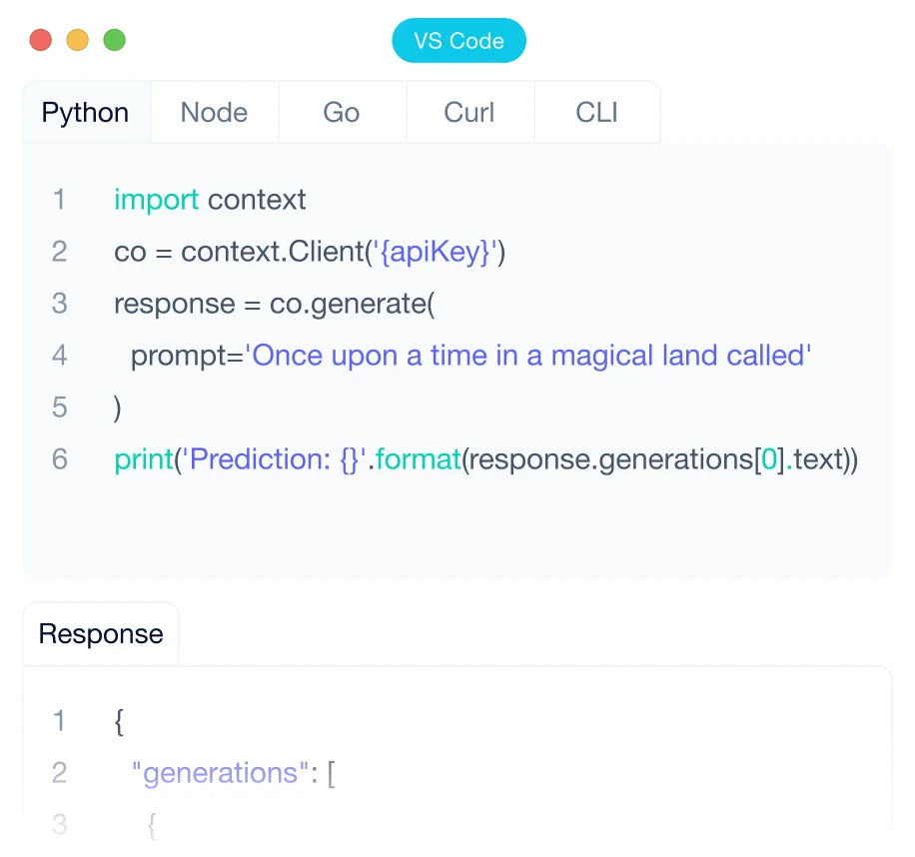Click the green maximize window dot
This screenshot has height=857, width=915.
pos(115,41)
